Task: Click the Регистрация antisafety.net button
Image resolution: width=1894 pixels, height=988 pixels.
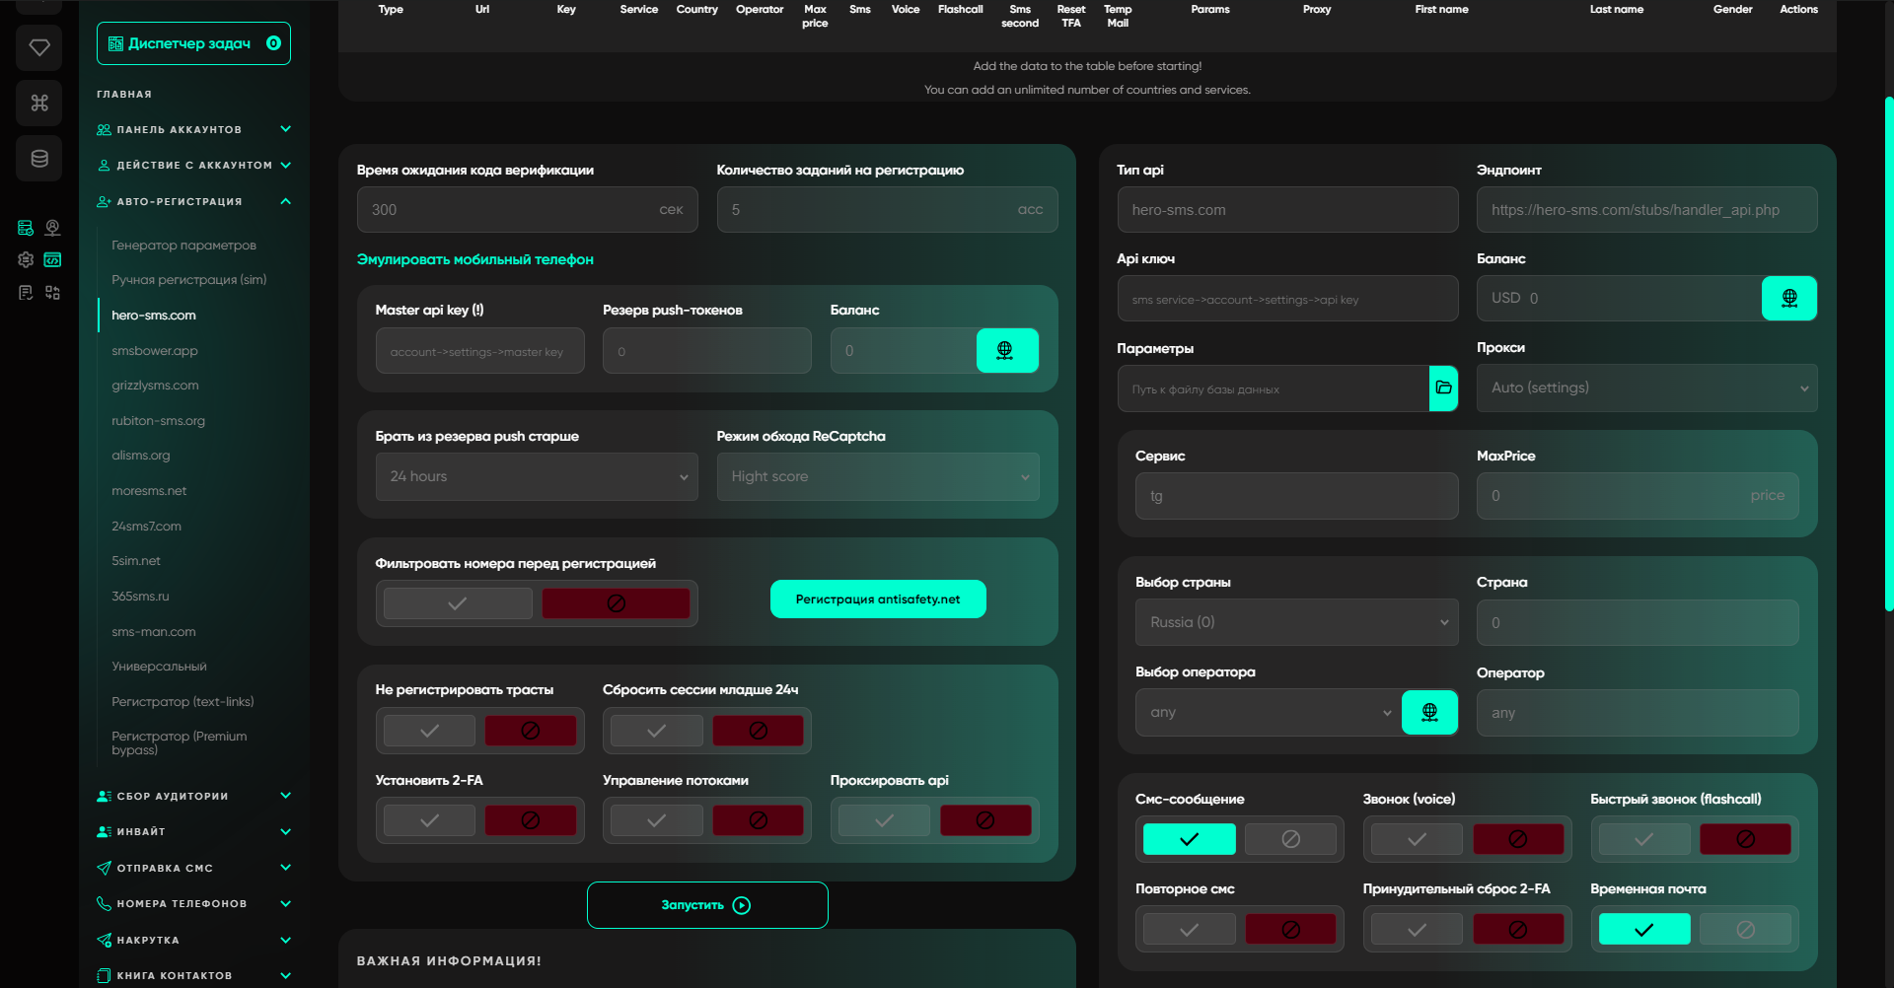Action: [x=877, y=600]
